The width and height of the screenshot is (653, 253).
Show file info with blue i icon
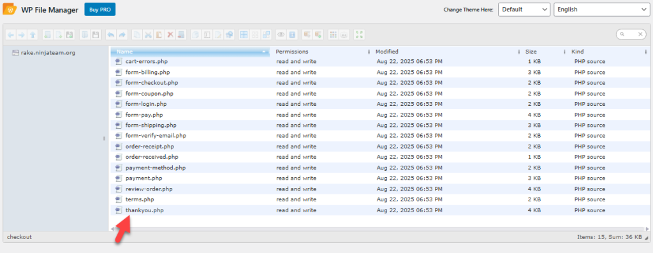[292, 34]
